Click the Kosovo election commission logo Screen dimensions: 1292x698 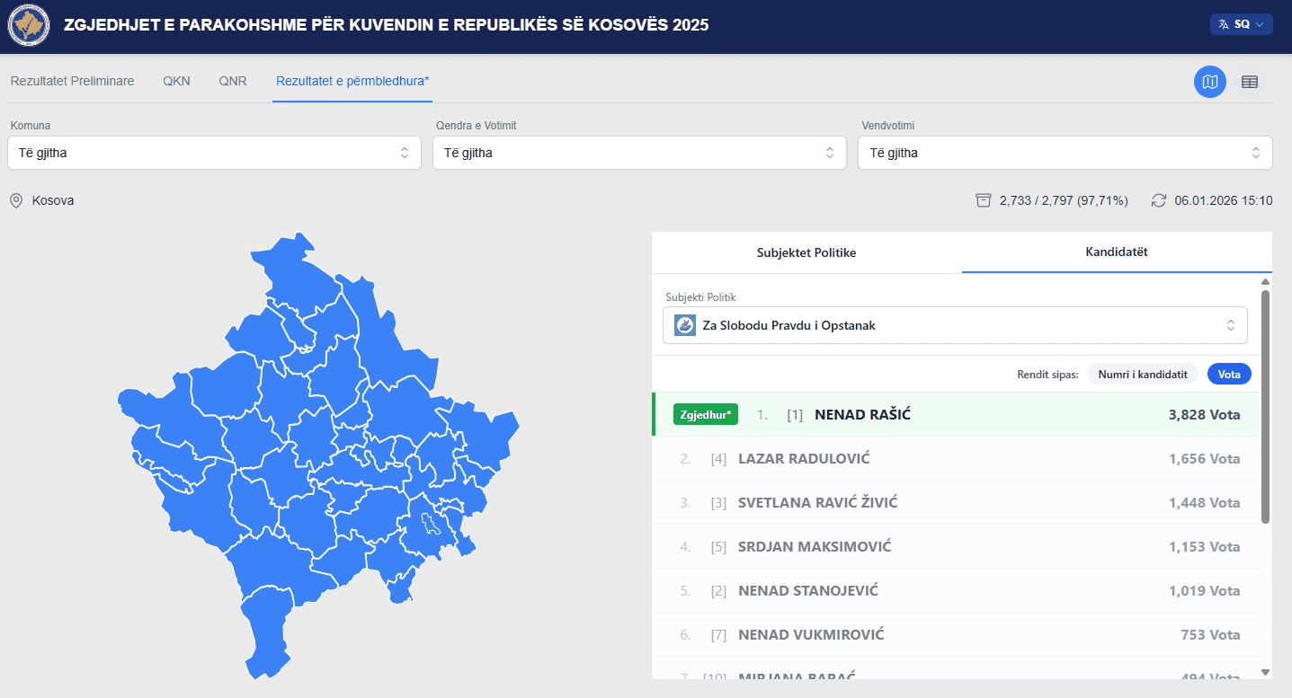tap(29, 25)
